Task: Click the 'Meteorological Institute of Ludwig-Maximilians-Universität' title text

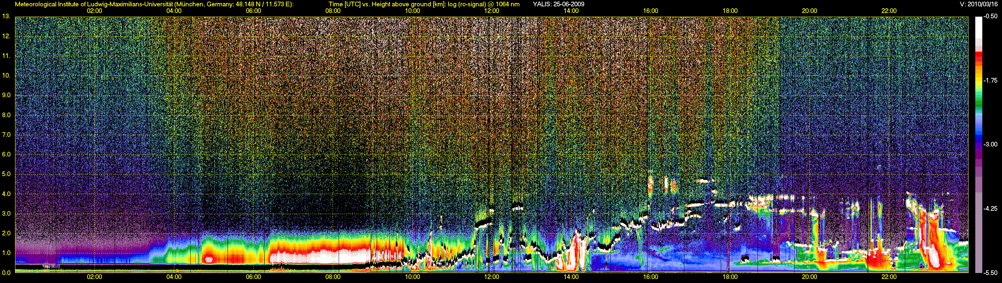Action: pyautogui.click(x=94, y=4)
